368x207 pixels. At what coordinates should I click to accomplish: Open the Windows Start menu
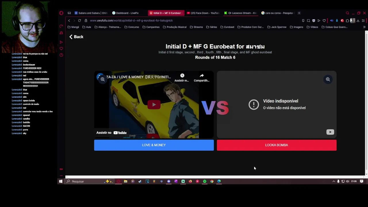(61, 181)
